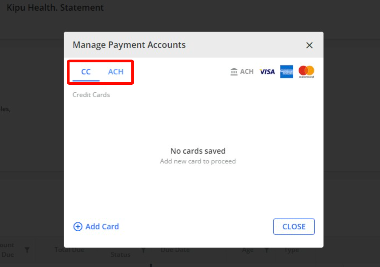380x267 pixels.
Task: Click the No cards saved message
Action: pos(198,151)
